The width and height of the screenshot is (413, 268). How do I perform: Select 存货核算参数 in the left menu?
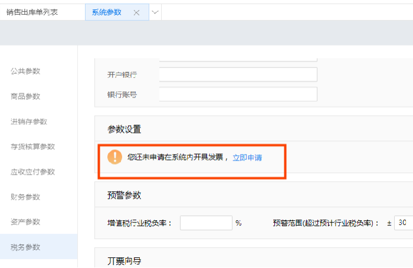click(x=32, y=146)
